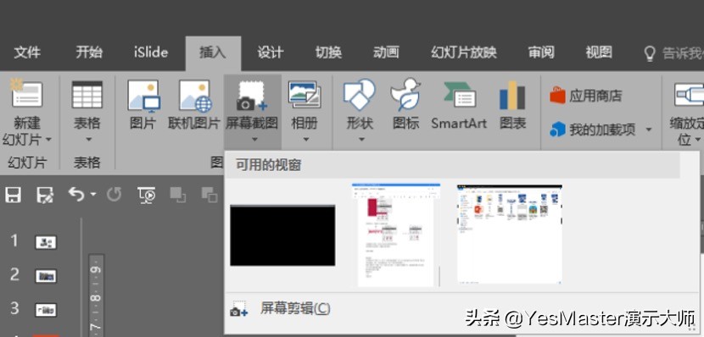Select the document window thumbnail
The height and width of the screenshot is (337, 704).
pos(396,235)
